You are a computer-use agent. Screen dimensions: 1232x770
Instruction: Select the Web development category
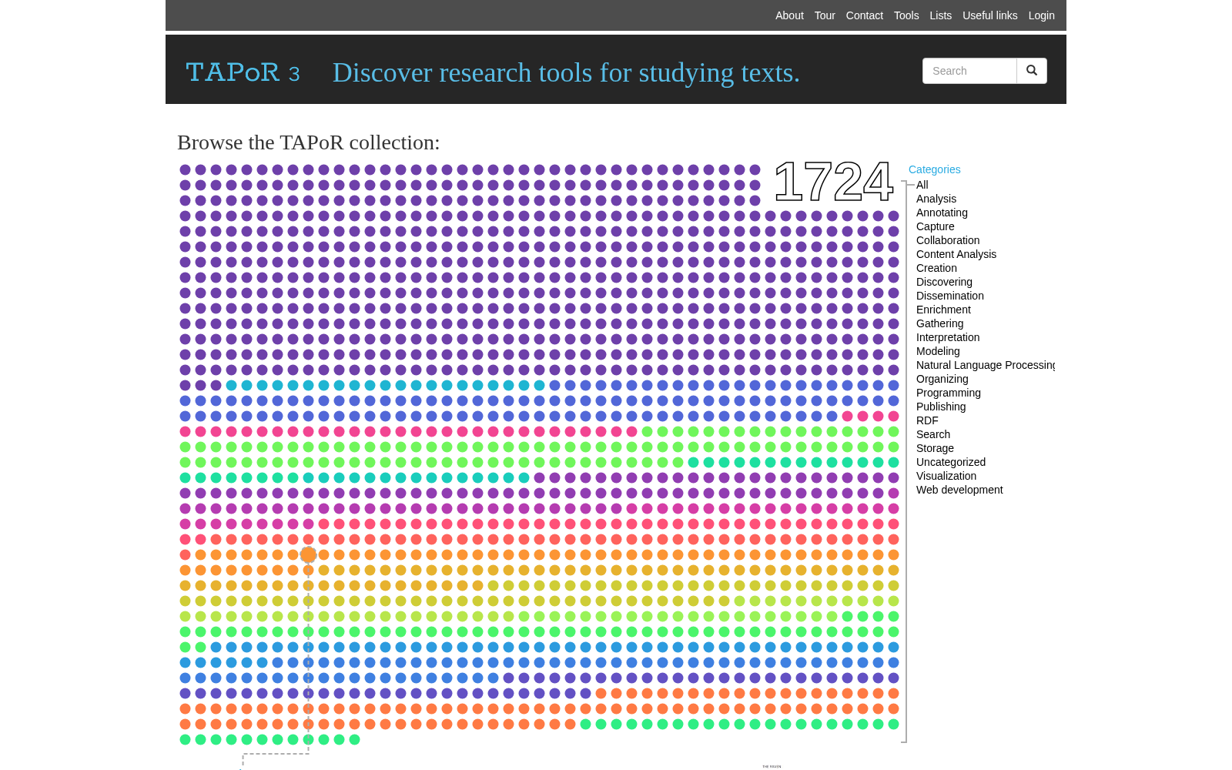(x=959, y=490)
